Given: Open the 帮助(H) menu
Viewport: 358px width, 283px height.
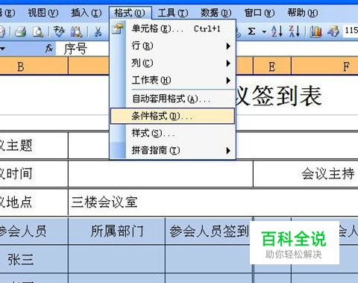Looking at the screenshot, I should pyautogui.click(x=303, y=13).
